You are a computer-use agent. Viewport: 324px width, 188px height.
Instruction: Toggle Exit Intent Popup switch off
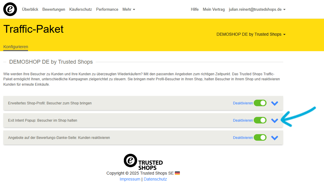260,120
